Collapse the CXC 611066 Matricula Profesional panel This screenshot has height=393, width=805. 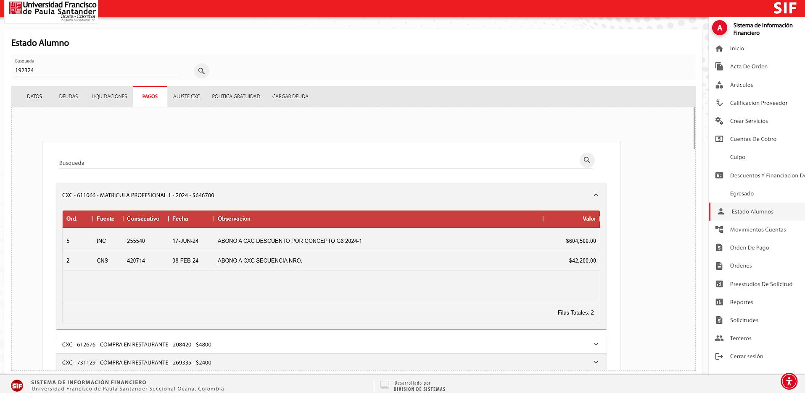tap(596, 195)
